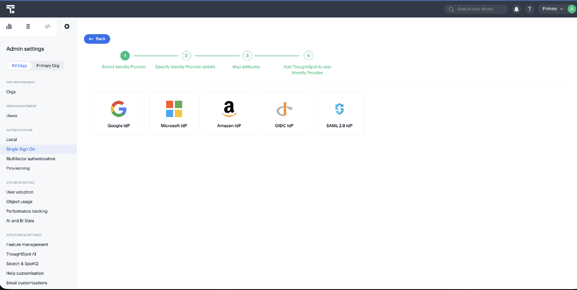Select the SAML 2.0 IdP card

[340, 113]
